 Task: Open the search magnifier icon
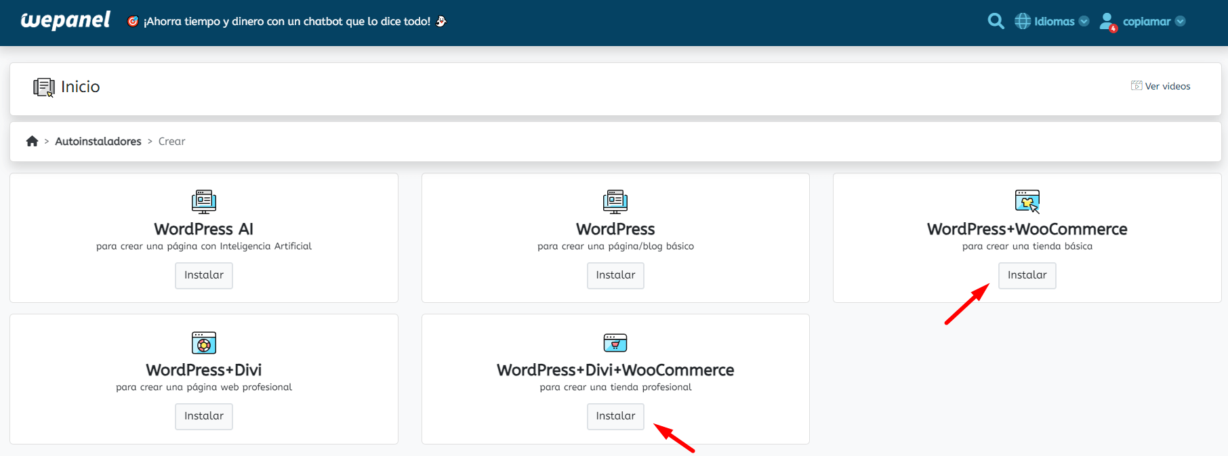pyautogui.click(x=996, y=21)
